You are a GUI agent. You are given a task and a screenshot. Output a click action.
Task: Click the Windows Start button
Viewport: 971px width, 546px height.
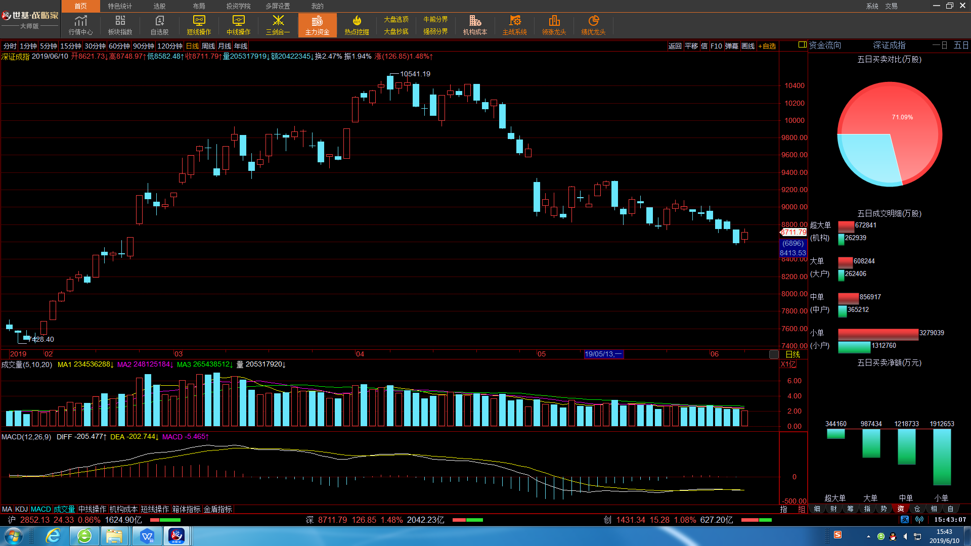13,536
